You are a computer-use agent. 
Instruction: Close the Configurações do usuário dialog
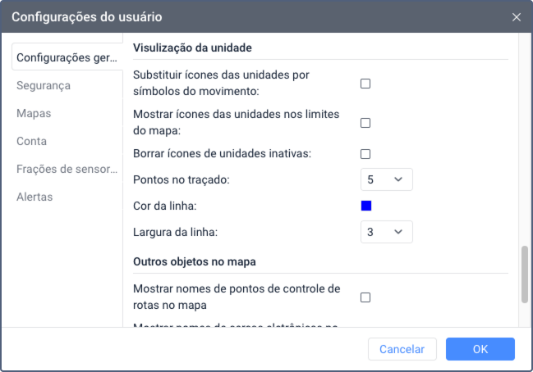point(516,17)
